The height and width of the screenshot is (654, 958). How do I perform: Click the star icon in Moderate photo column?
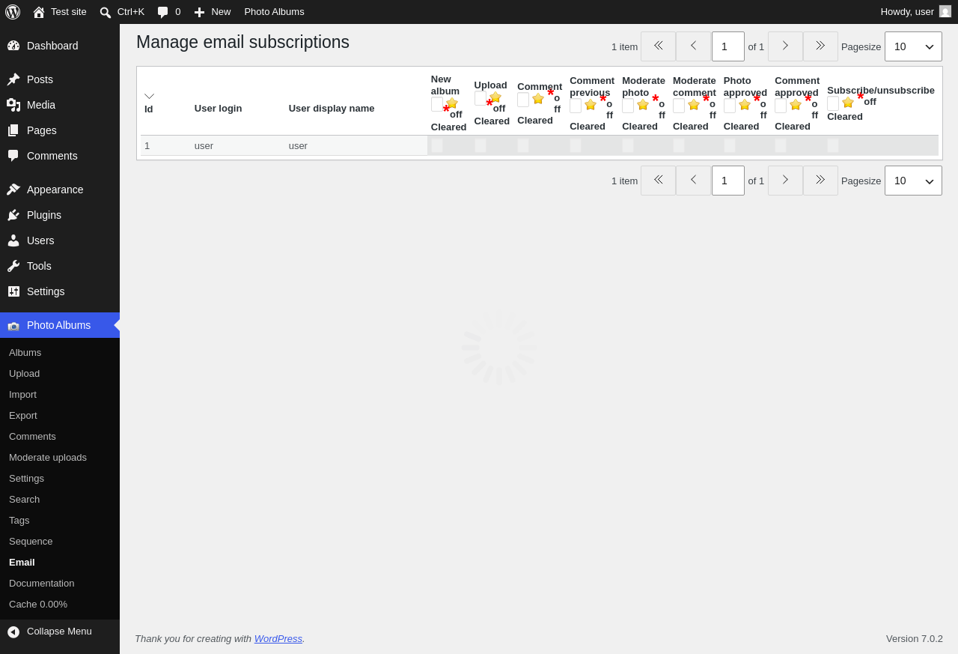point(643,105)
